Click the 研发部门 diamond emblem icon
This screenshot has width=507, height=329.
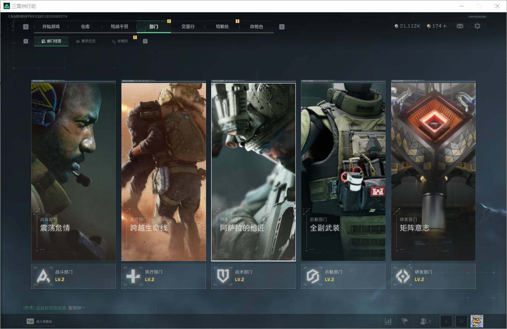(403, 276)
